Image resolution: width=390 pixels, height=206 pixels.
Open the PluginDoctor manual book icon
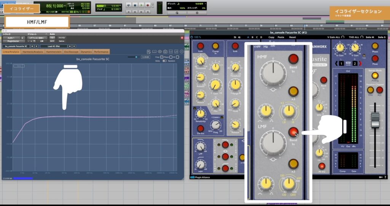154,52
